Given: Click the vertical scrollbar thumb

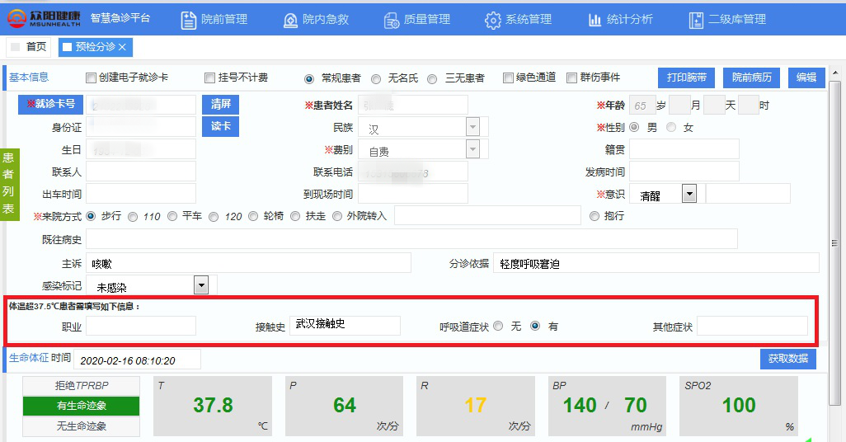Looking at the screenshot, I should point(834,243).
